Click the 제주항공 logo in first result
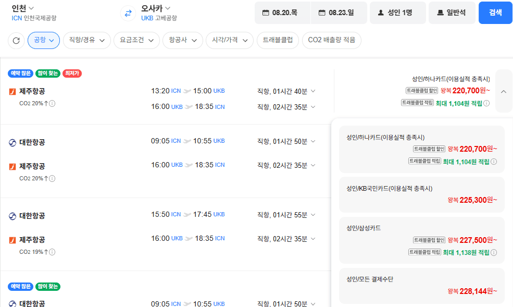513x307 pixels. (x=12, y=92)
